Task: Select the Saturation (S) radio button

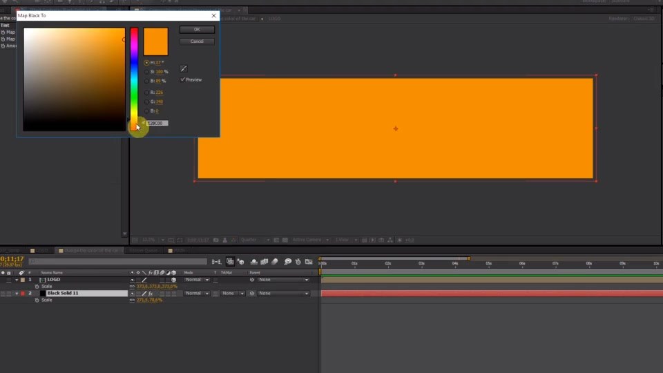Action: coord(146,72)
